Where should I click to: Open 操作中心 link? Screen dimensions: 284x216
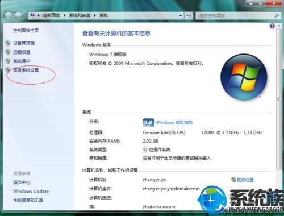tap(22, 182)
